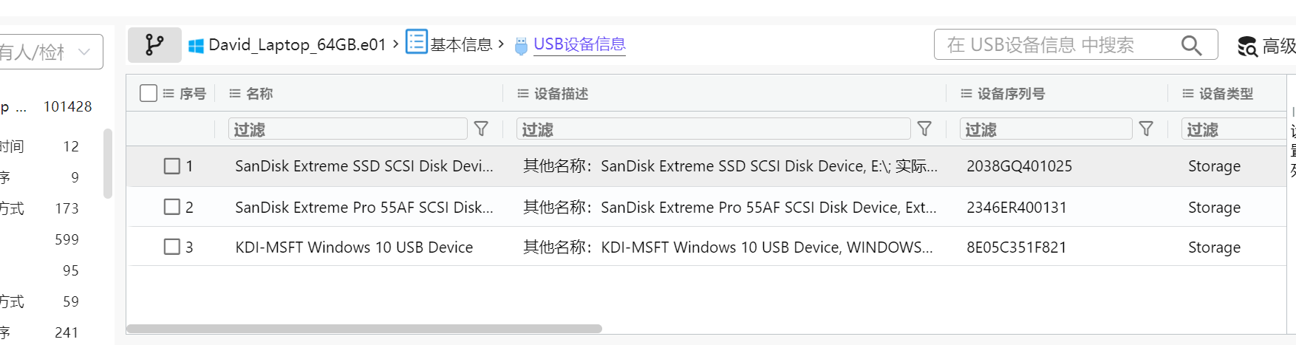Tick the checkbox for row 1 SanDisk Extreme SSD
Image resolution: width=1296 pixels, height=345 pixels.
172,166
